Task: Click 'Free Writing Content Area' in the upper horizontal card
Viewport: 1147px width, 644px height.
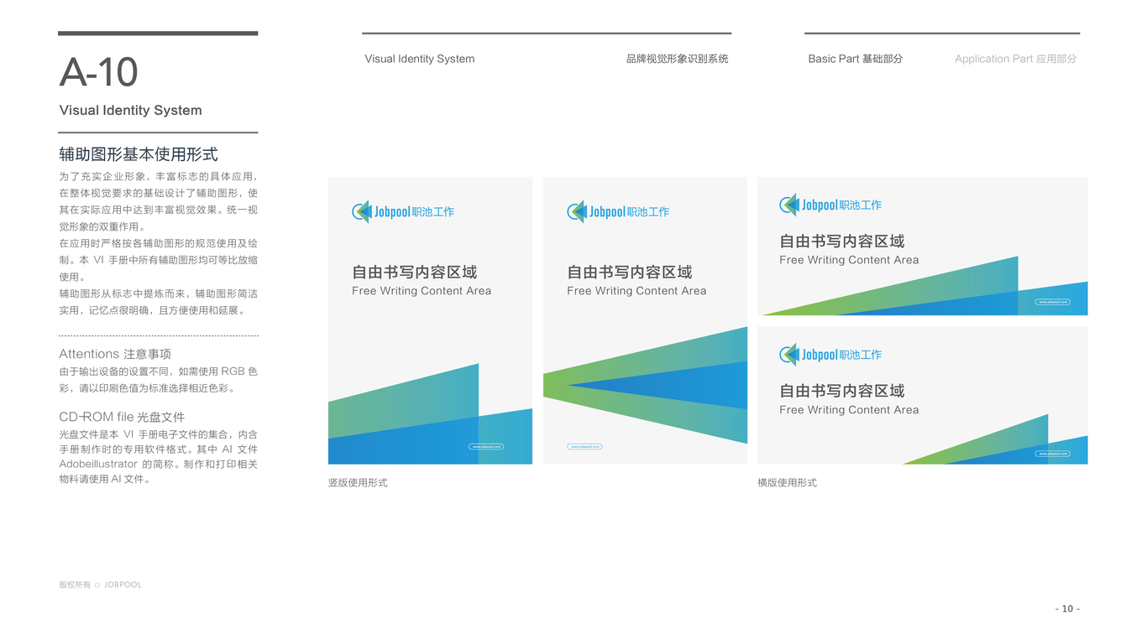Action: (x=849, y=260)
